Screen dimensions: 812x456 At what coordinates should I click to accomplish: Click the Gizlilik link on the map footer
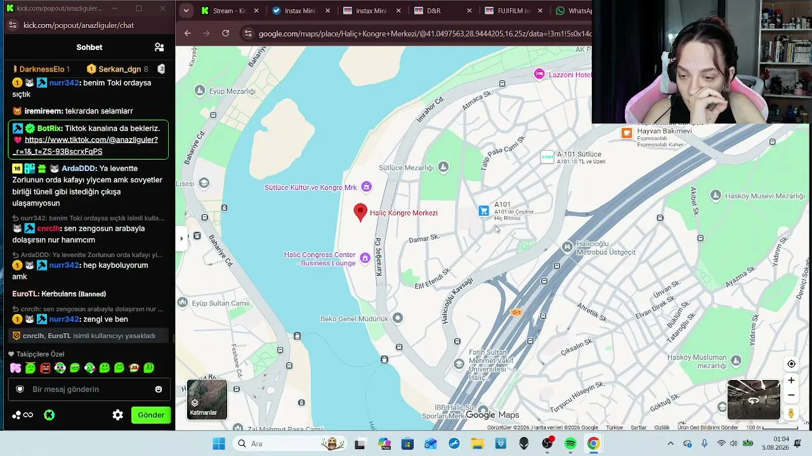tap(662, 427)
